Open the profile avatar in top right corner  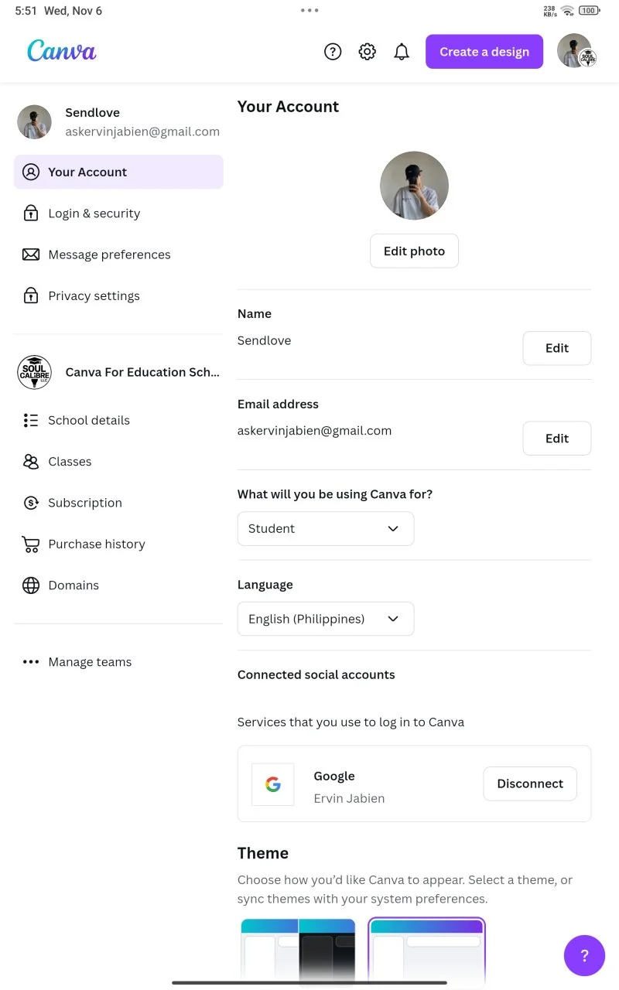(x=575, y=51)
